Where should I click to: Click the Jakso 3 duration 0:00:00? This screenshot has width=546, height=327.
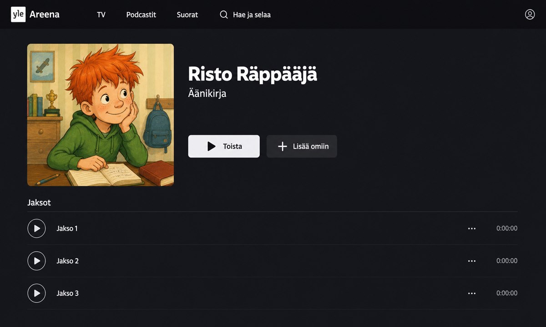(x=507, y=293)
